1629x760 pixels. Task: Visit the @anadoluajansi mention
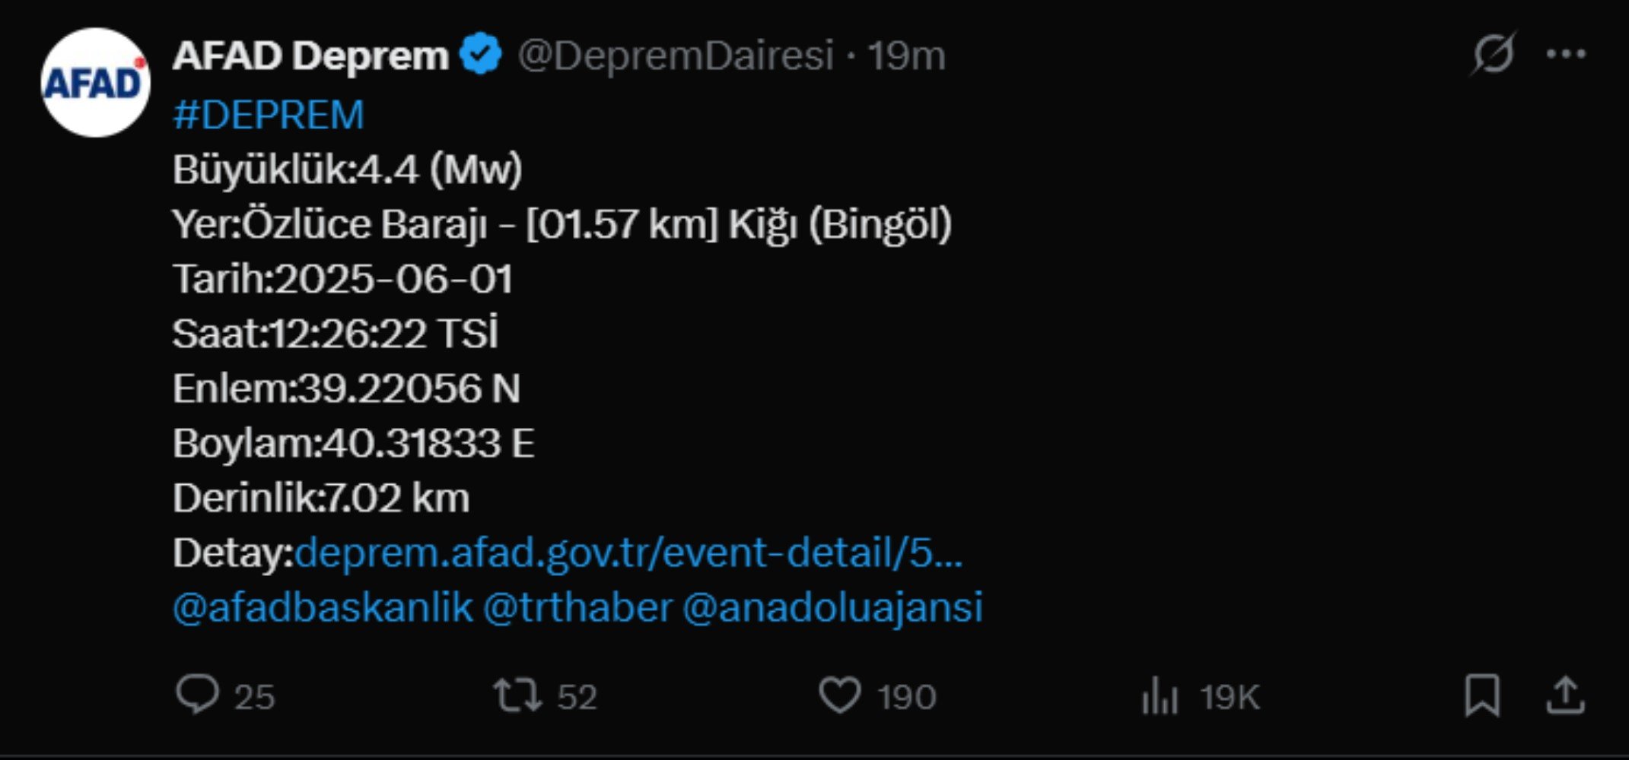pyautogui.click(x=832, y=607)
